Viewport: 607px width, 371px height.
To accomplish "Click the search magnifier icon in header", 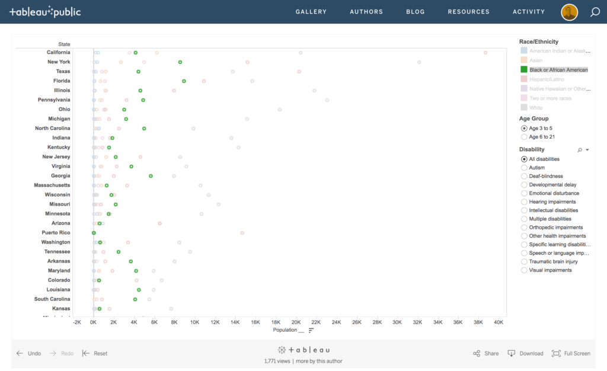I will point(595,12).
